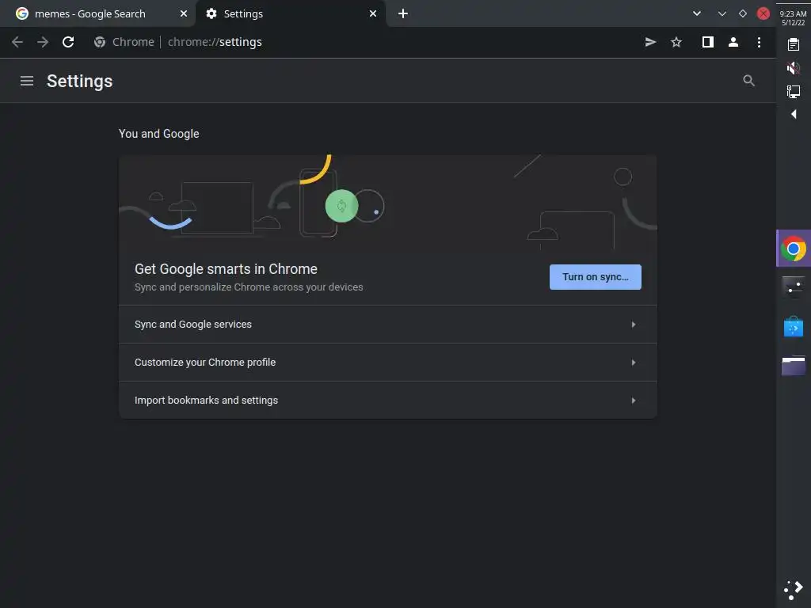Click the second down chevron in title bar
Viewport: 811px width, 608px height.
pyautogui.click(x=722, y=13)
